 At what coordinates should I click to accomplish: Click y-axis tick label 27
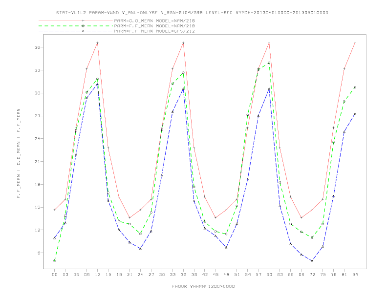pyautogui.click(x=38, y=116)
